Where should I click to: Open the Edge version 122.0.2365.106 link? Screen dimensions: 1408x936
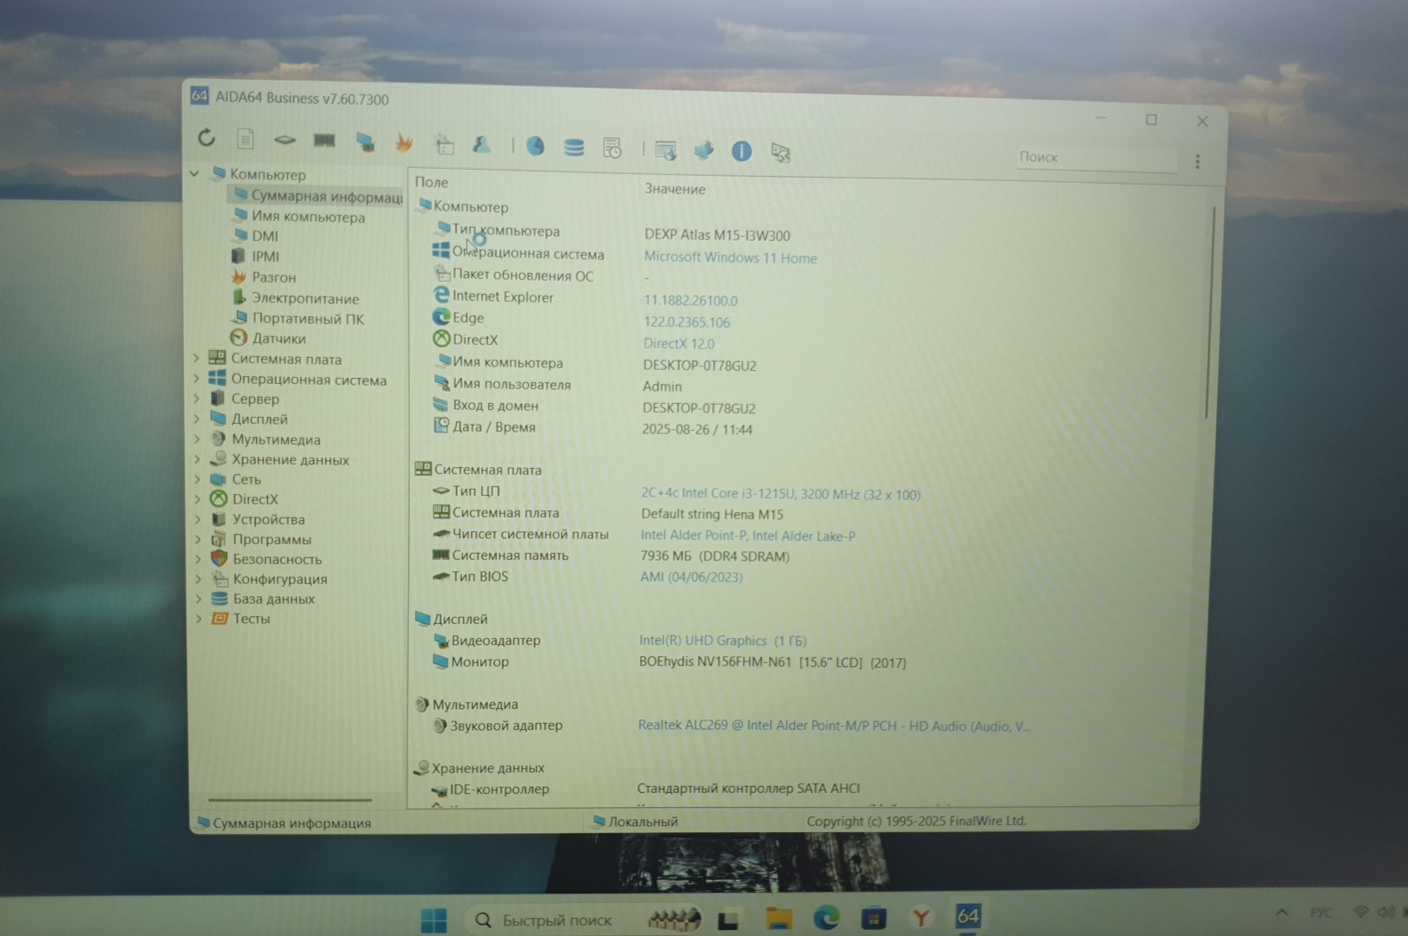687,322
